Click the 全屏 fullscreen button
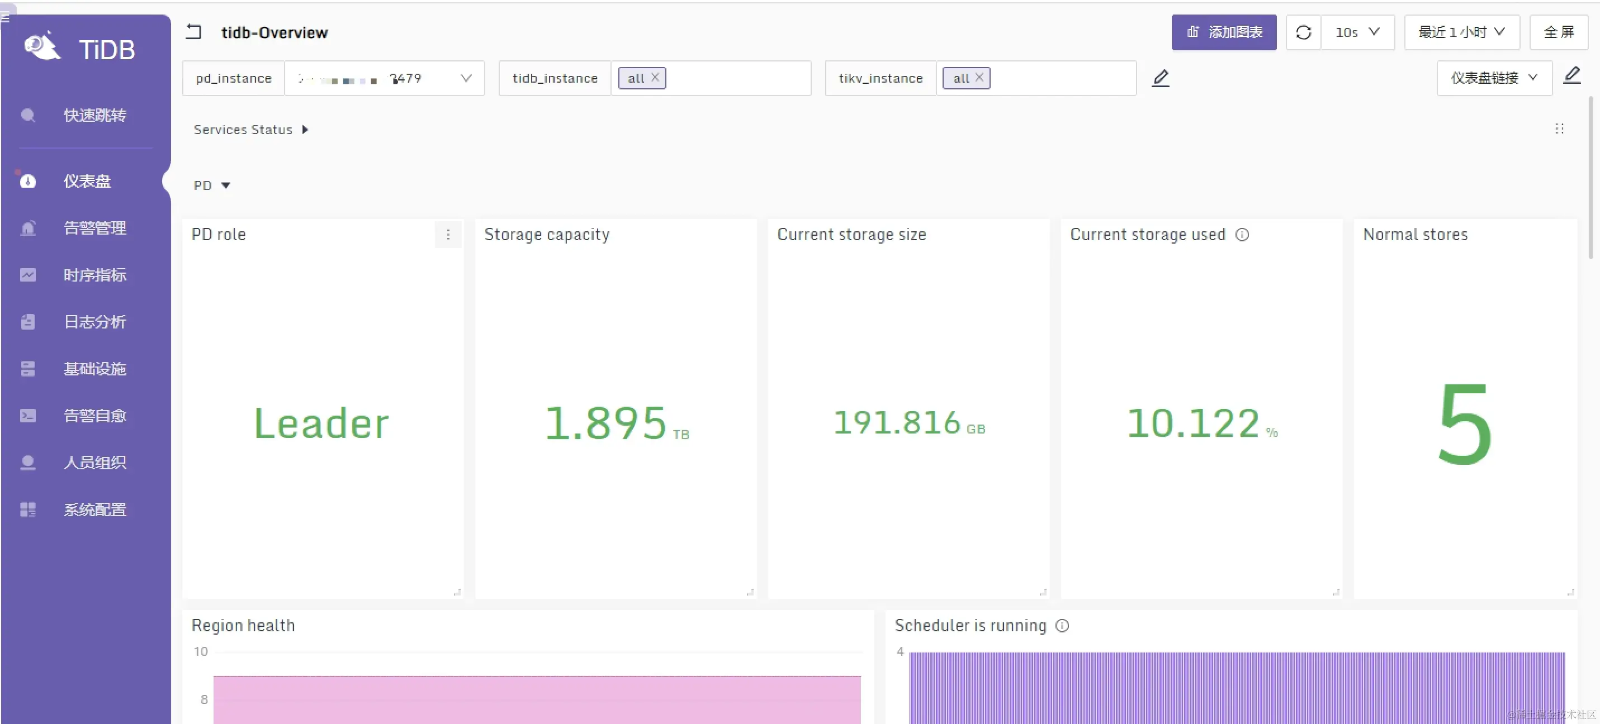The image size is (1600, 724). click(x=1559, y=32)
